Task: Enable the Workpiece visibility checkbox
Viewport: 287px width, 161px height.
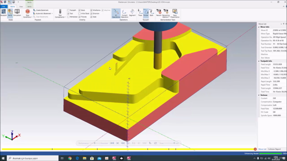Action: (x=68, y=17)
